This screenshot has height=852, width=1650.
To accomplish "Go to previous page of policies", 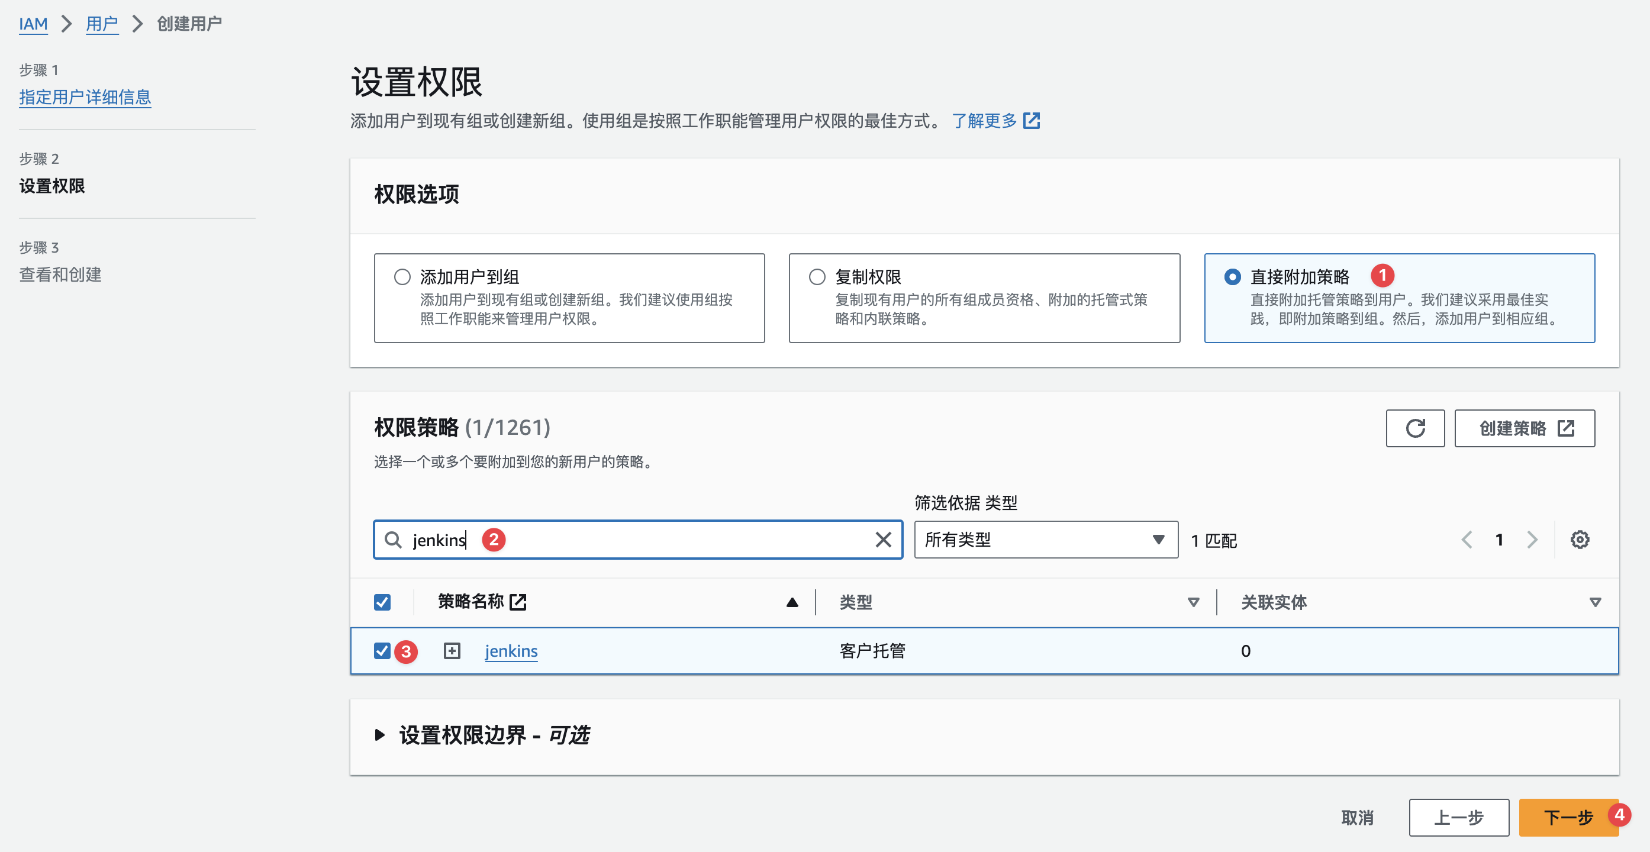I will click(1466, 540).
